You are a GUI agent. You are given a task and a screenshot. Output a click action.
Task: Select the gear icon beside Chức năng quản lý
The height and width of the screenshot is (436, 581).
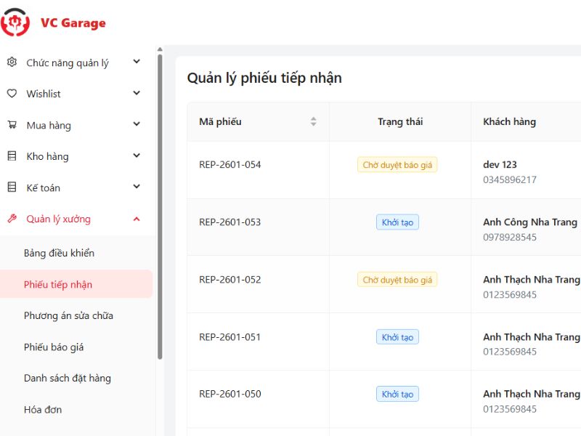click(14, 62)
